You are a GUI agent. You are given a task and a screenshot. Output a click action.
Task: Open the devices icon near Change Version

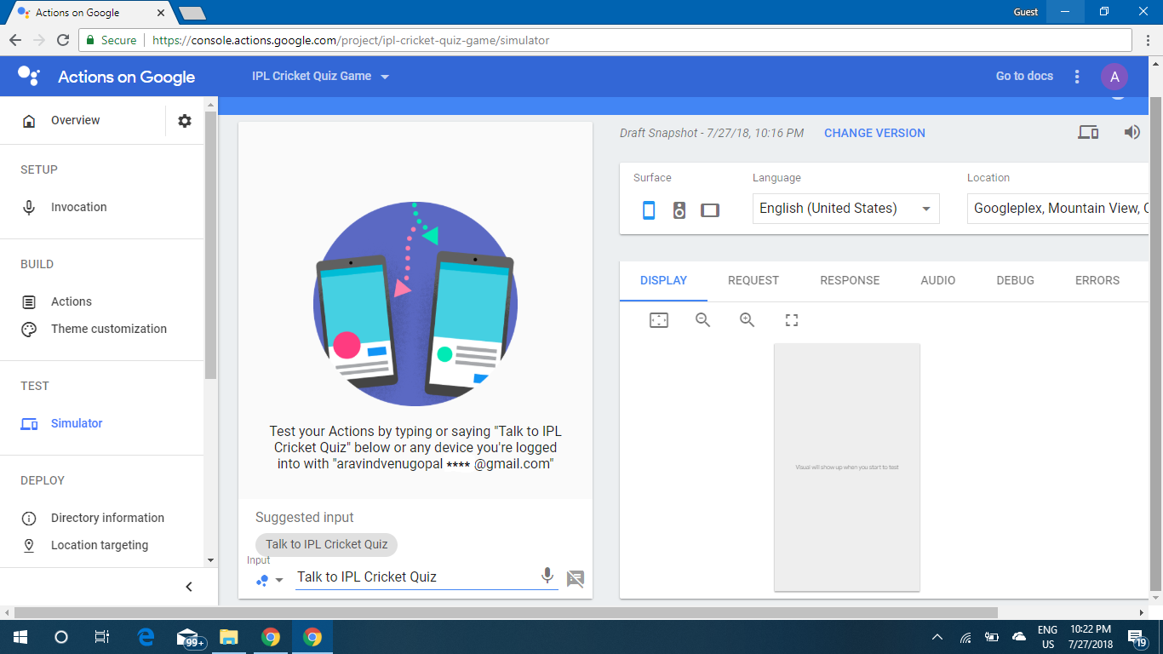(x=1088, y=132)
